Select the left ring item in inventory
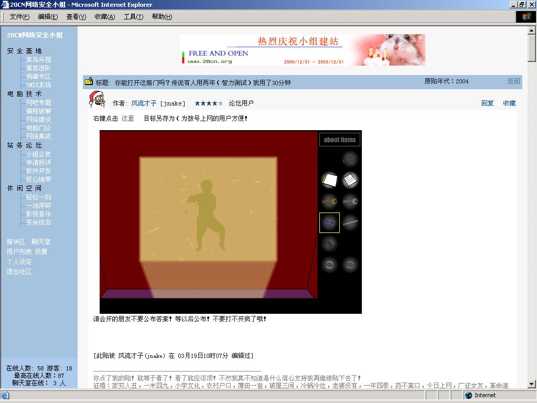The image size is (537, 403). (329, 264)
